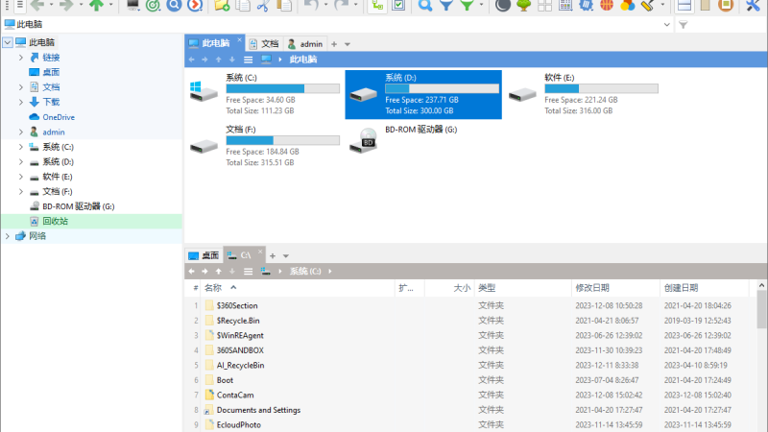
Task: Toggle the checkbox-style selection icon in toolbar
Action: pyautogui.click(x=398, y=5)
